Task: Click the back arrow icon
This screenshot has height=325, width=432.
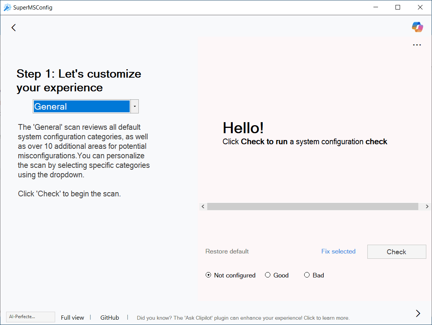Action: (x=14, y=27)
